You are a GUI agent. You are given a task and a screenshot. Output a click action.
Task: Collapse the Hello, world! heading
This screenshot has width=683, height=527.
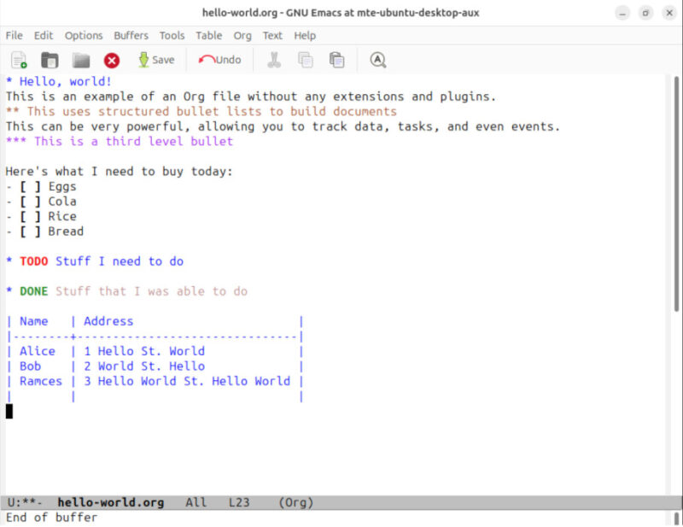point(10,81)
